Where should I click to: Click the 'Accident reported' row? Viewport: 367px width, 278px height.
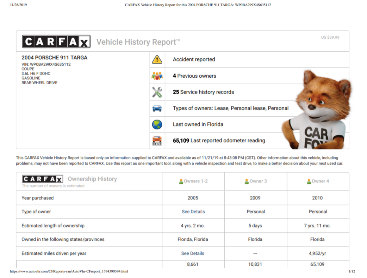249,60
